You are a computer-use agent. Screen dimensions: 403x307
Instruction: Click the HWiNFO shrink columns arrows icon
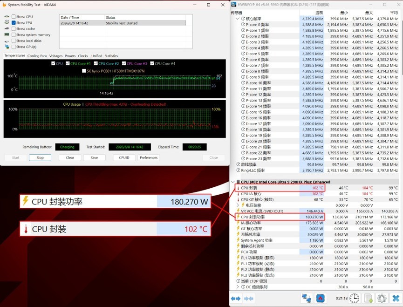pyautogui.click(x=248, y=298)
